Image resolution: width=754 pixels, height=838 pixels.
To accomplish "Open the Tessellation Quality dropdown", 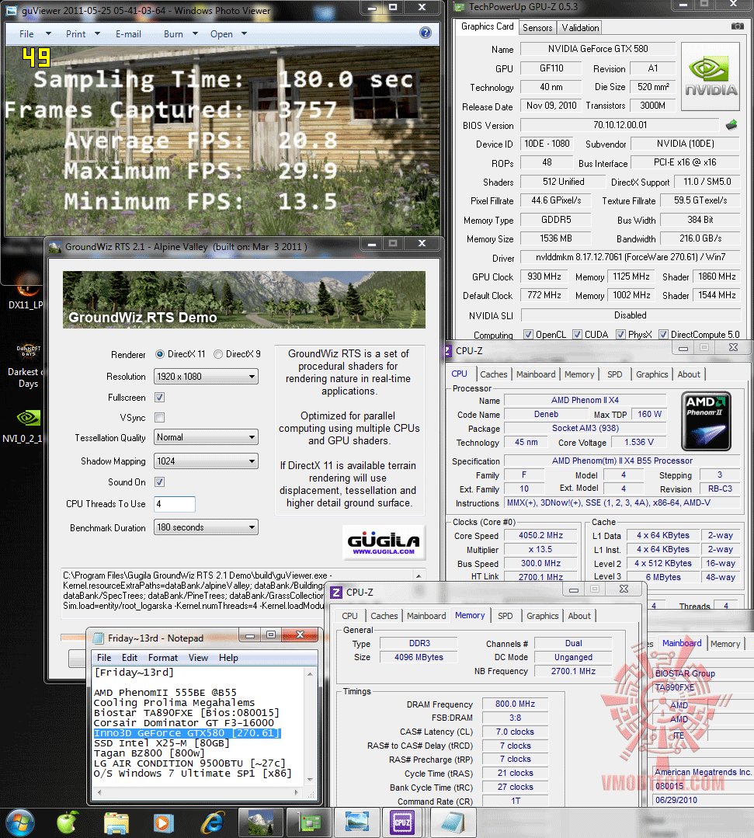I will (x=206, y=437).
